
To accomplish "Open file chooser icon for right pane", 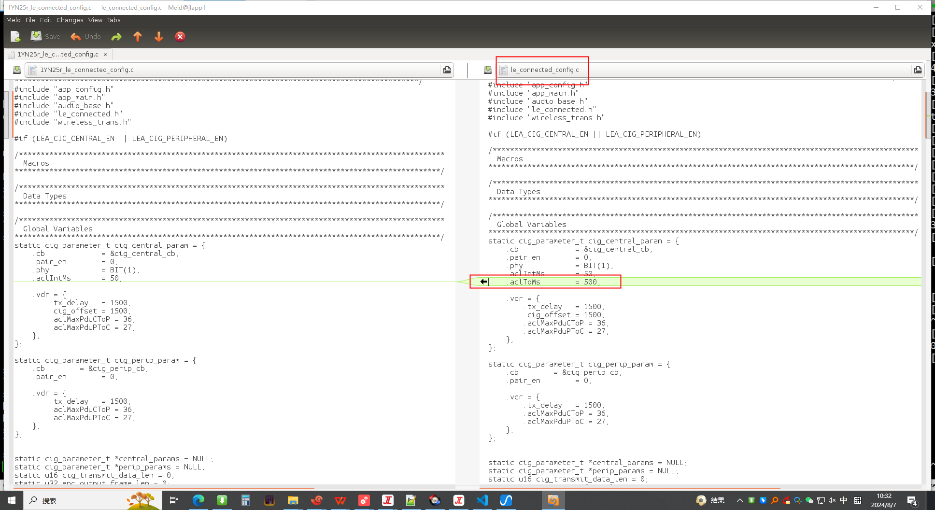I will point(918,70).
